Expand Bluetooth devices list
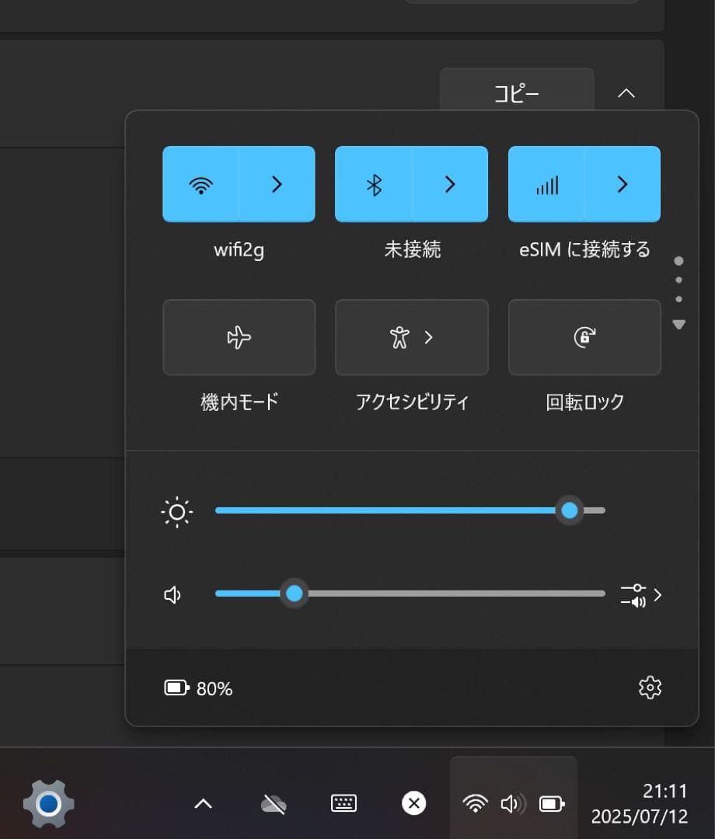Image resolution: width=715 pixels, height=839 pixels. coord(448,184)
